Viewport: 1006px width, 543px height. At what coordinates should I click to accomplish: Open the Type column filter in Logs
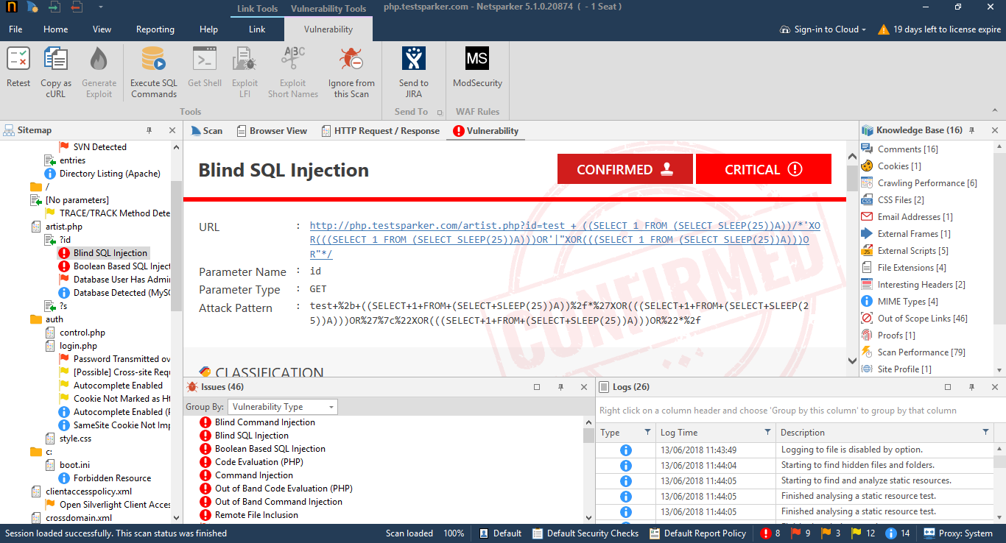click(x=648, y=432)
